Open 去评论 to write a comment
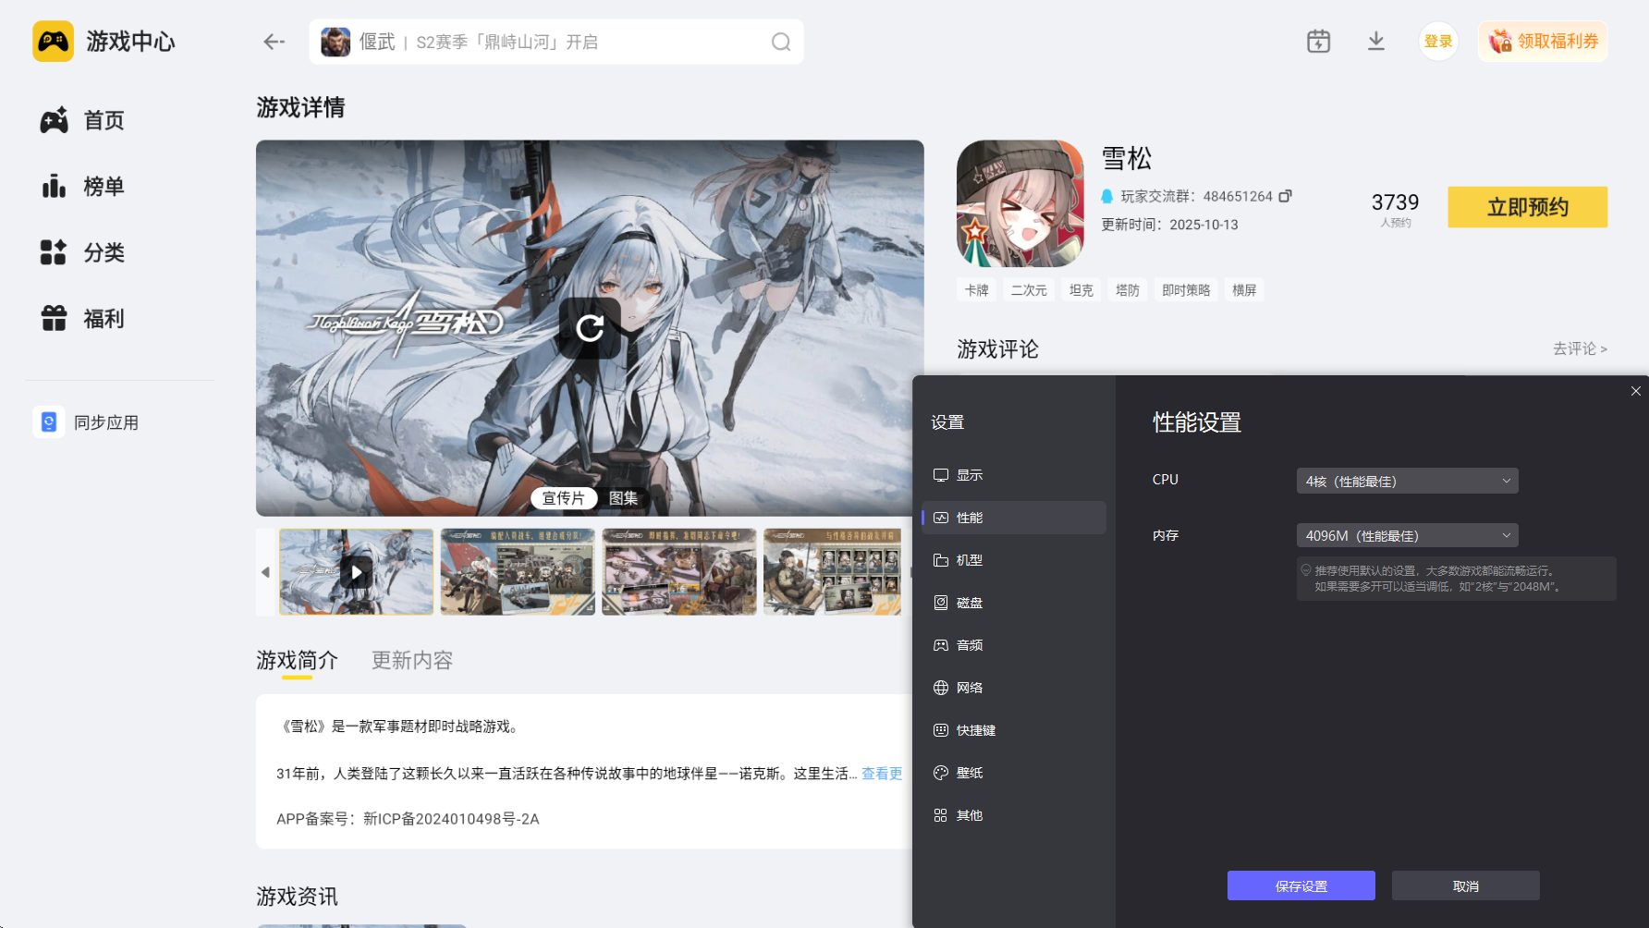Screen dimensions: 1649x928 pos(1579,348)
